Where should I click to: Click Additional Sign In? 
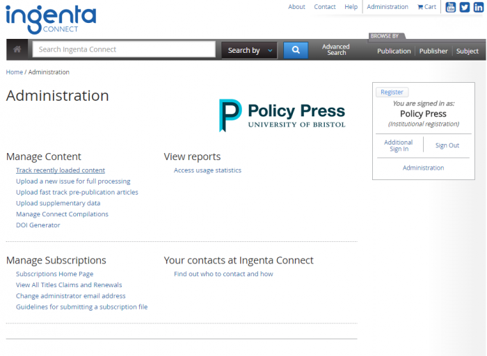[399, 145]
